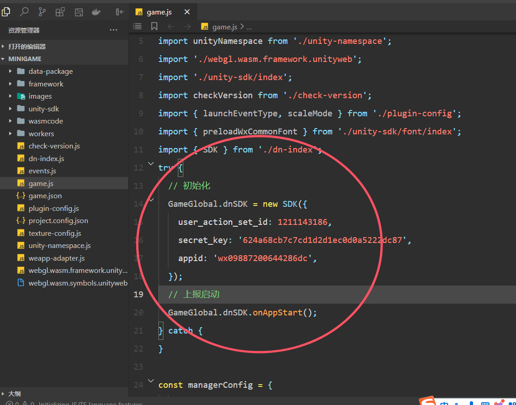Screen dimensions: 516x405
Task: Open project.config.json file
Action: tap(58, 221)
